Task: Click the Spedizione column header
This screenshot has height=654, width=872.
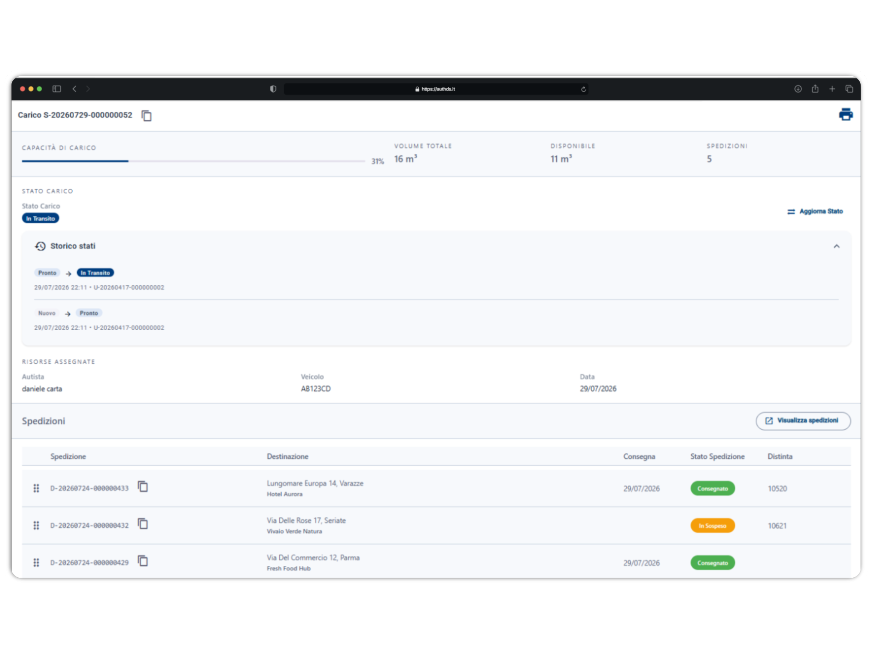Action: (68, 456)
